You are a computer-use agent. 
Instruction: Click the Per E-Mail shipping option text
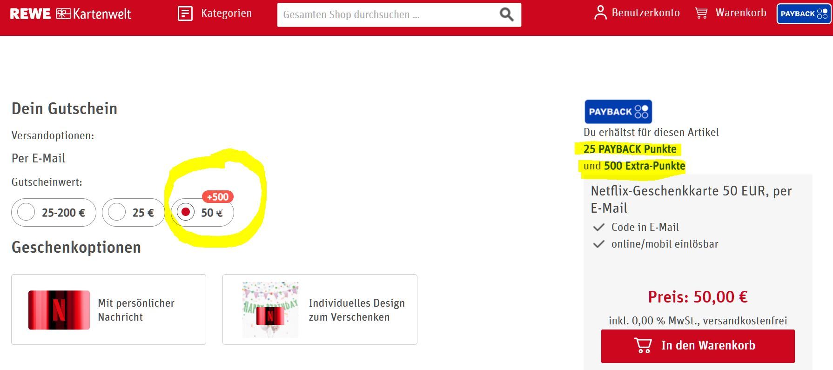pyautogui.click(x=38, y=158)
